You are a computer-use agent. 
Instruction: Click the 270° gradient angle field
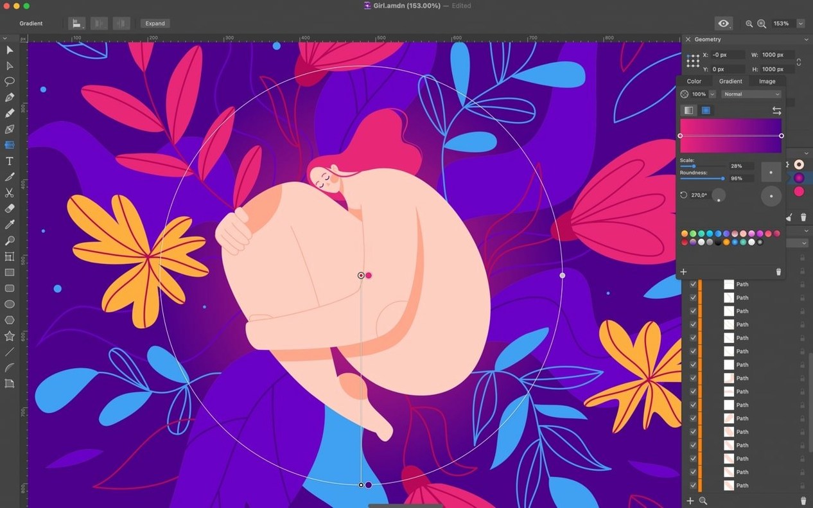pyautogui.click(x=699, y=195)
